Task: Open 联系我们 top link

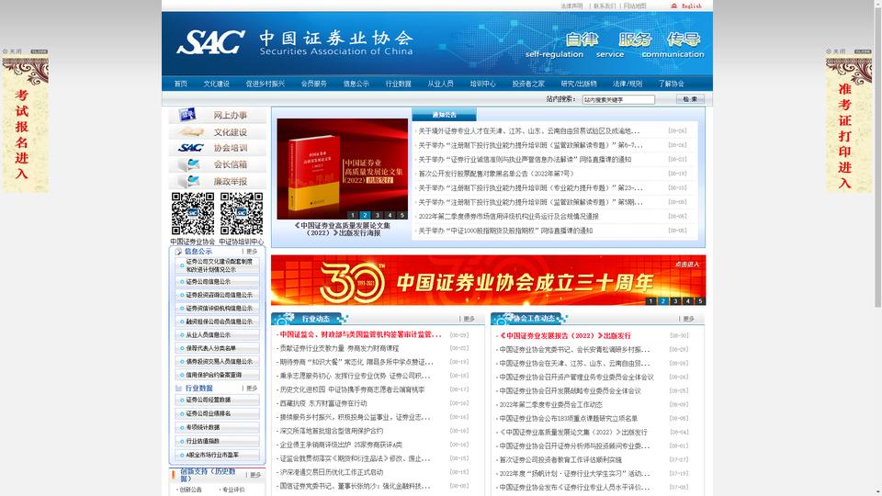Action: (605, 6)
